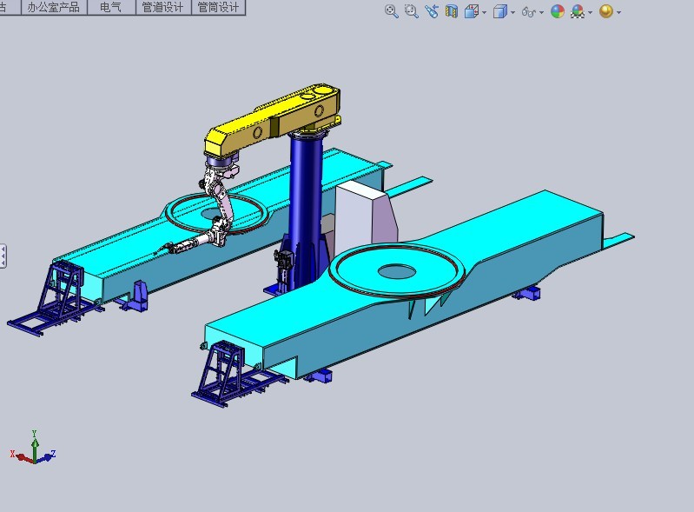Click the blue Z axis of the triad

pos(49,454)
